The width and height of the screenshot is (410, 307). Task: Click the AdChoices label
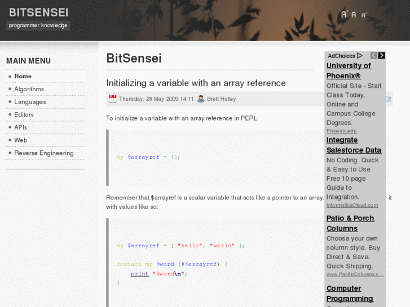coord(342,56)
